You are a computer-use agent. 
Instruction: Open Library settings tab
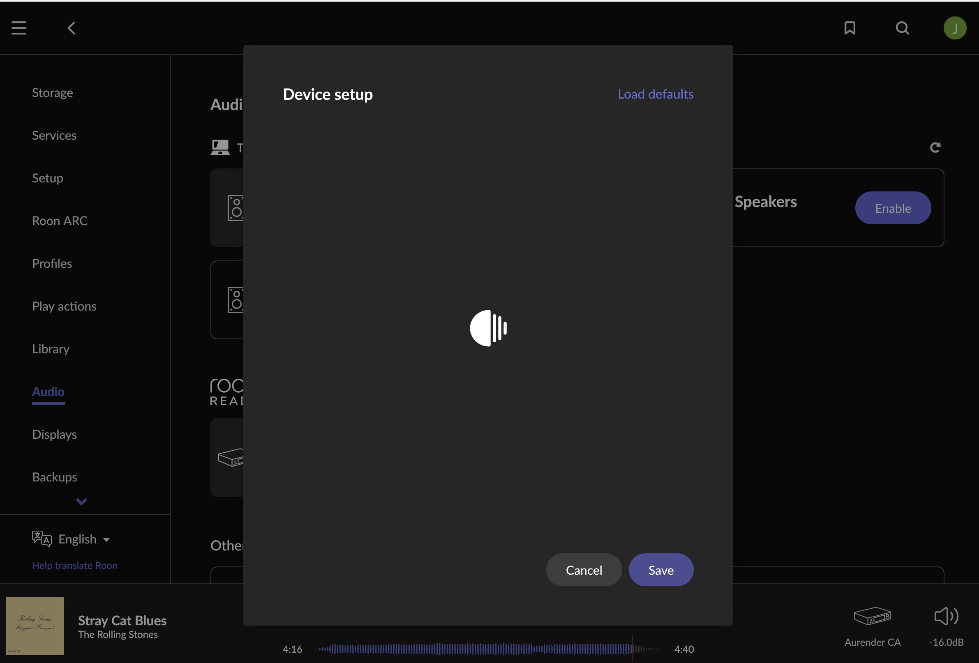click(51, 349)
